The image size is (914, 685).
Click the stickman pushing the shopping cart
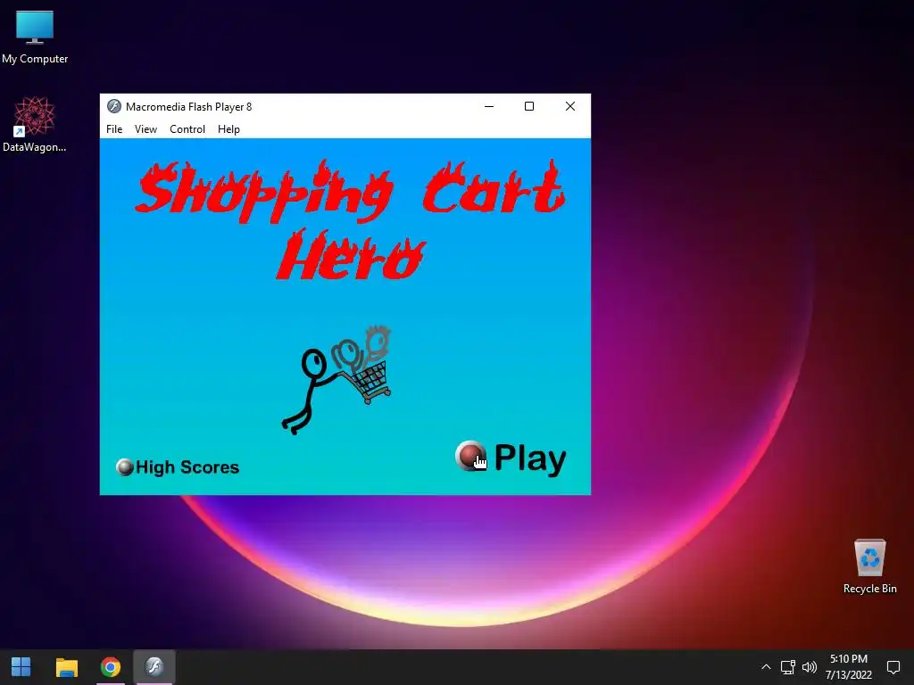337,379
